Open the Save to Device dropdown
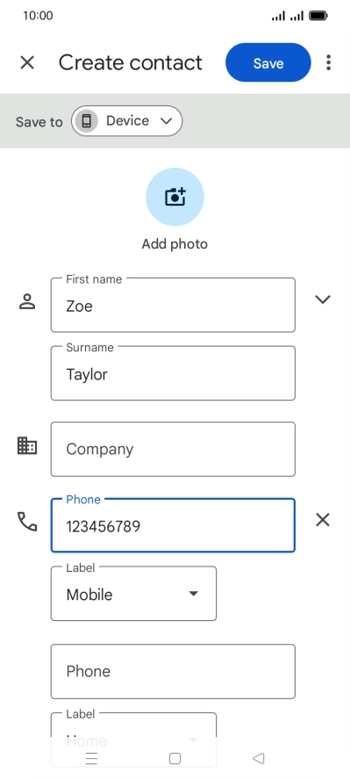The height and width of the screenshot is (780, 350). [x=126, y=121]
